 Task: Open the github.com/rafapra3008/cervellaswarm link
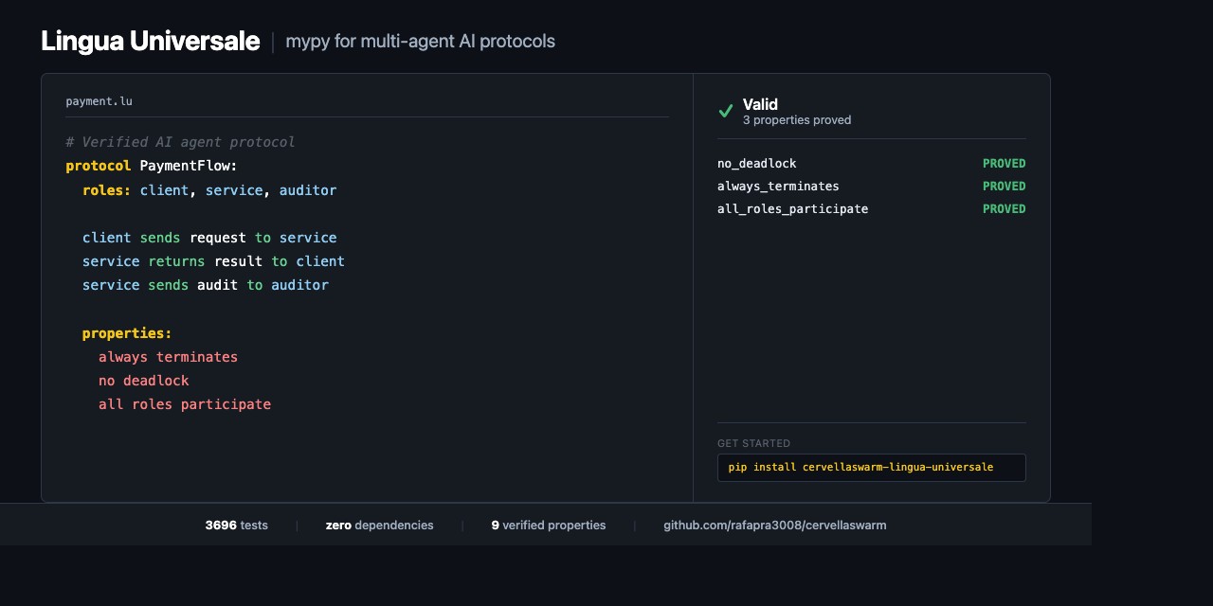(x=774, y=525)
